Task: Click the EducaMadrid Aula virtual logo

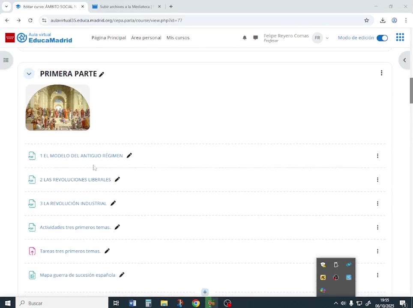Action: (39, 38)
